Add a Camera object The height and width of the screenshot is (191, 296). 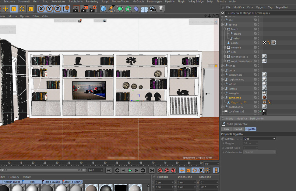153,9
